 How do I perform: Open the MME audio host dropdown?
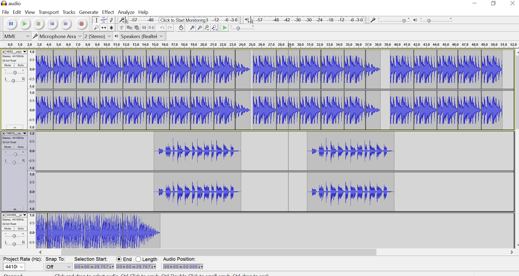pos(17,36)
